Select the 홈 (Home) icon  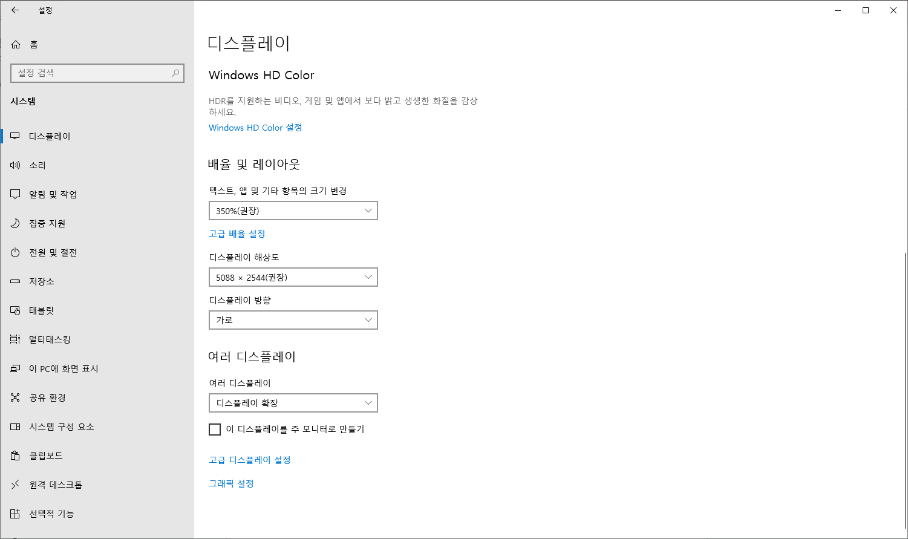15,44
